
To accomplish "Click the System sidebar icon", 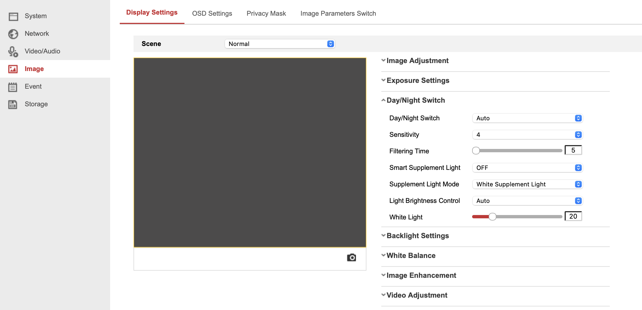I will coord(13,16).
